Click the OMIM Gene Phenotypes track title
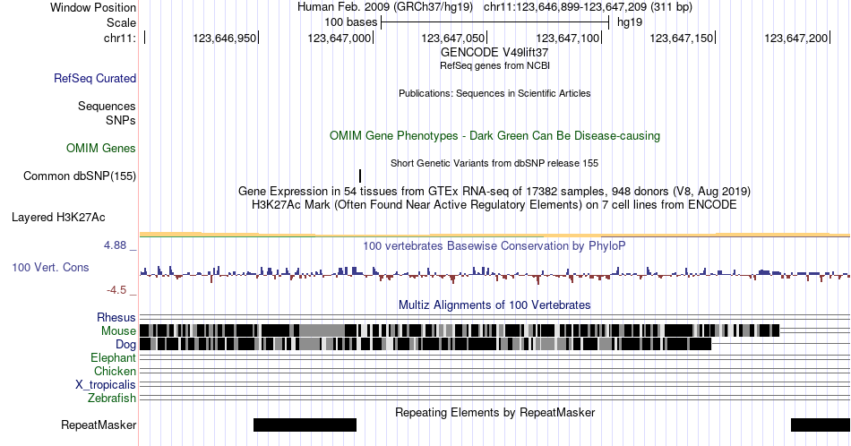 click(x=495, y=135)
